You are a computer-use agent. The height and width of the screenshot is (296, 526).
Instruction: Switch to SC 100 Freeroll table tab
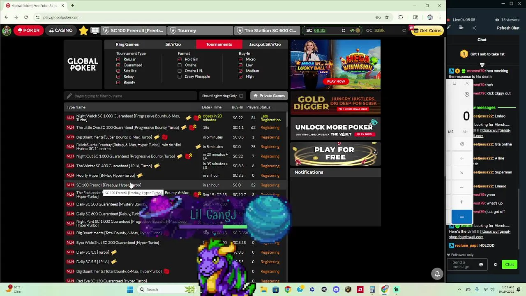point(134,30)
